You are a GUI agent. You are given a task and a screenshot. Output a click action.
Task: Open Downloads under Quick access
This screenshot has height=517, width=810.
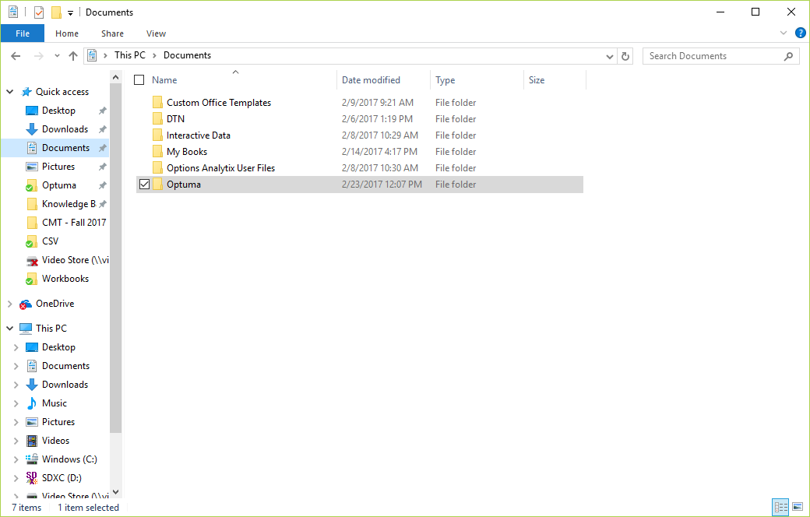tap(65, 129)
